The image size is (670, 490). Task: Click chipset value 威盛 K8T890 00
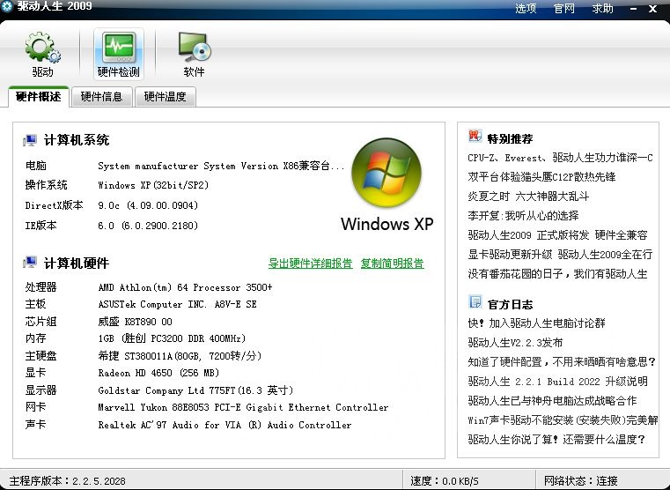click(135, 322)
